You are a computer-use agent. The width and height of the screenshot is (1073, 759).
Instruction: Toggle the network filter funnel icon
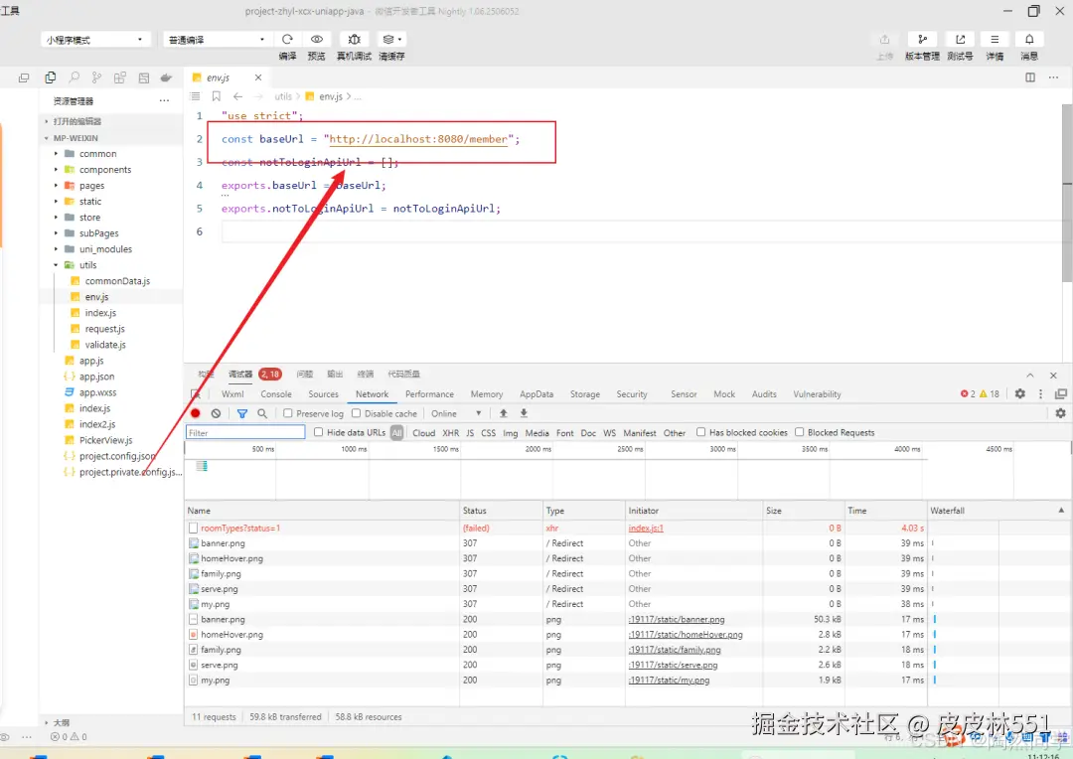tap(242, 413)
